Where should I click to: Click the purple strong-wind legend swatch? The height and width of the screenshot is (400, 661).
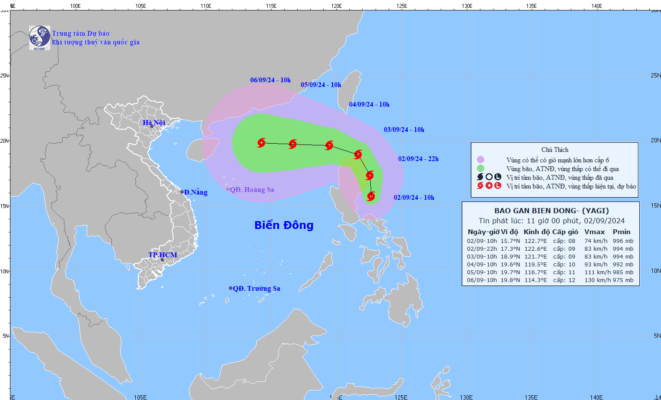(480, 160)
